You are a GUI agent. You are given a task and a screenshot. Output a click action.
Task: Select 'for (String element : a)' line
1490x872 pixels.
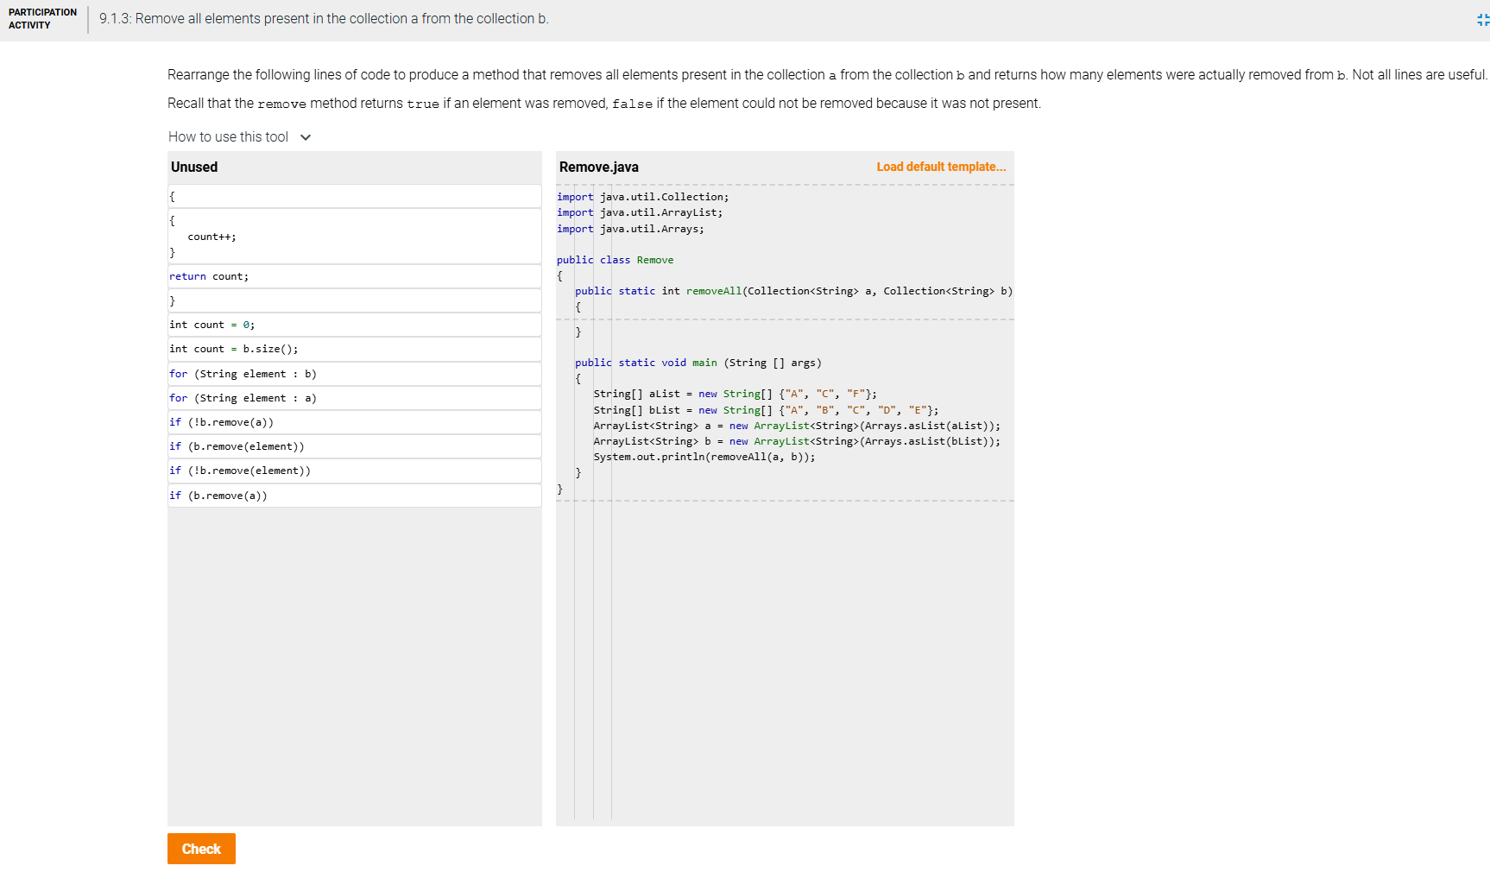coord(355,398)
